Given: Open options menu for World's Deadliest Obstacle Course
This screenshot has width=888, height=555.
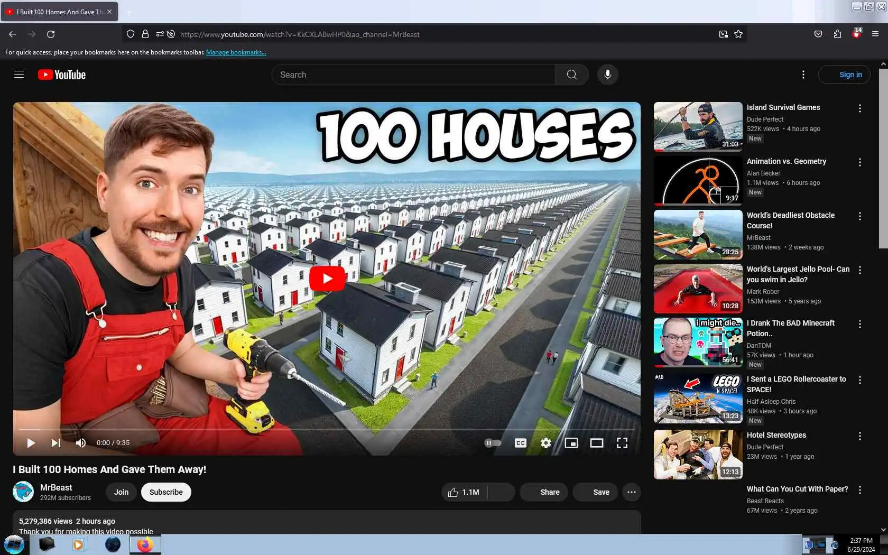Looking at the screenshot, I should (860, 216).
